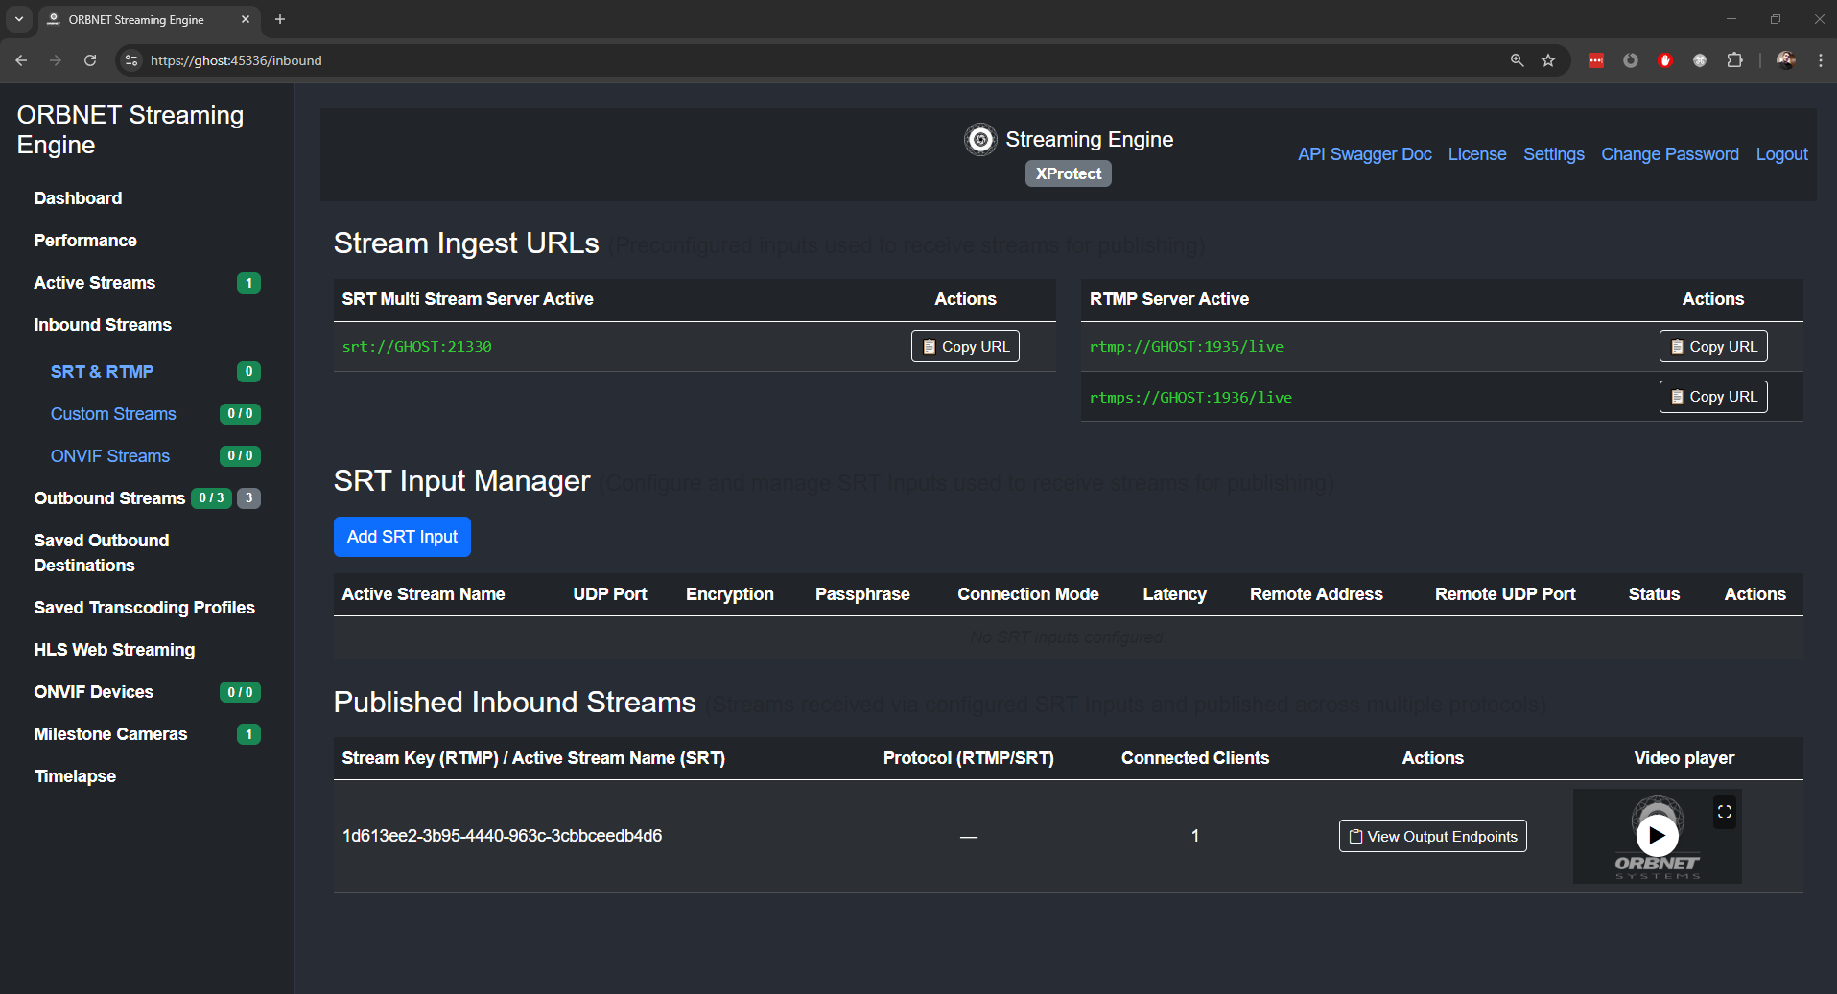Viewport: 1837px width, 994px height.
Task: Click the rtmp://GHOST:1935/live text
Action: [1186, 346]
